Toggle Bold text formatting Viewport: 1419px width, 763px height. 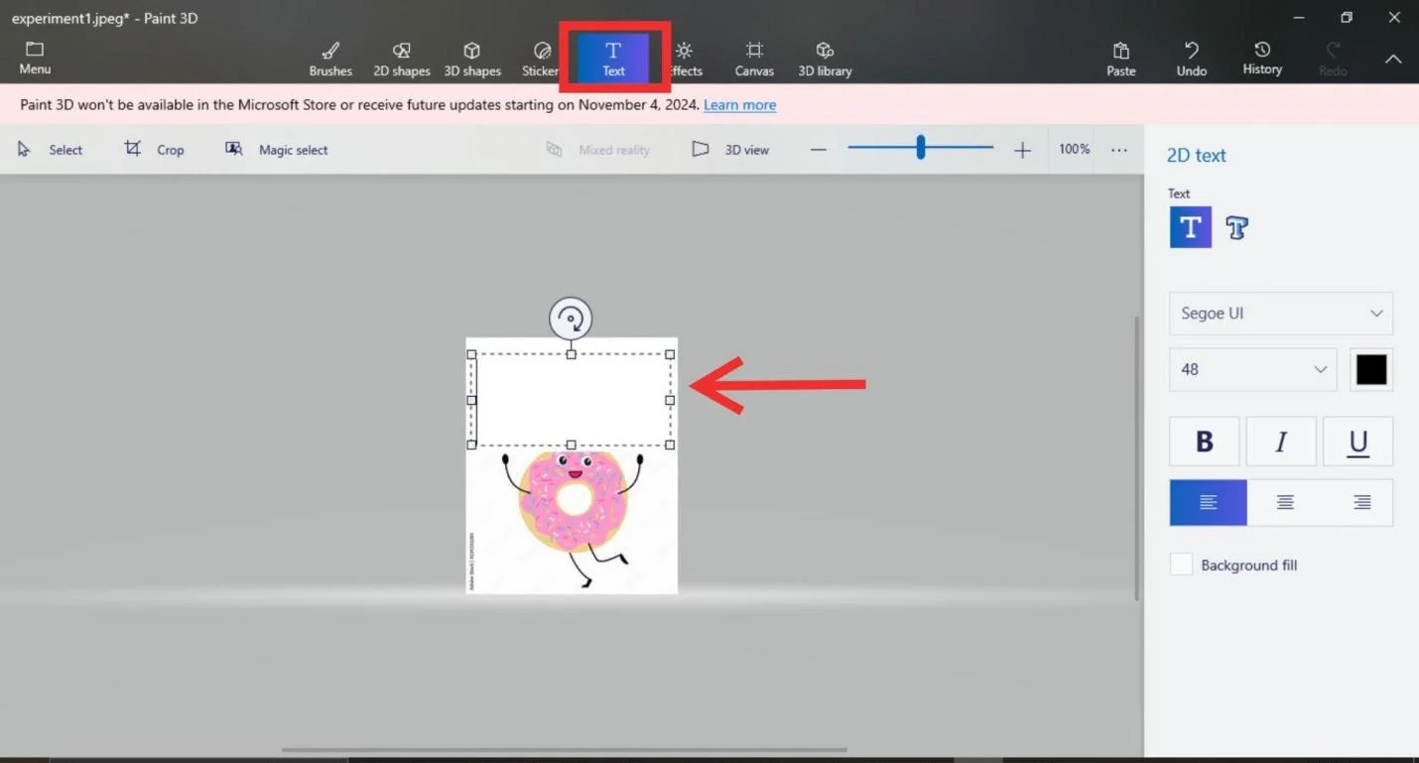1205,442
